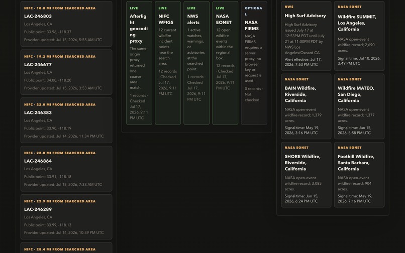Open SHORE Wildfire, Riverside event
405x253 pixels.
pyautogui.click(x=306, y=175)
